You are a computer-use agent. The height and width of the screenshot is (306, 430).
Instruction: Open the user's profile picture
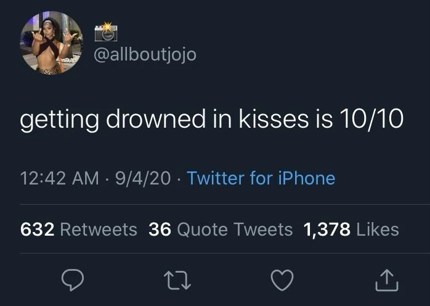tap(52, 43)
